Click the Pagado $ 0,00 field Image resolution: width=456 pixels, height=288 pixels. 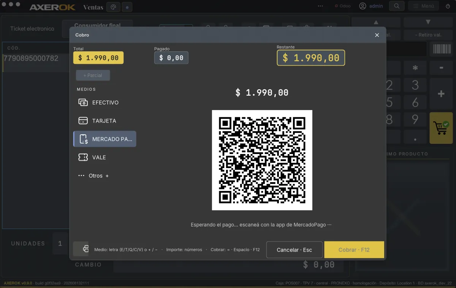[x=171, y=58]
